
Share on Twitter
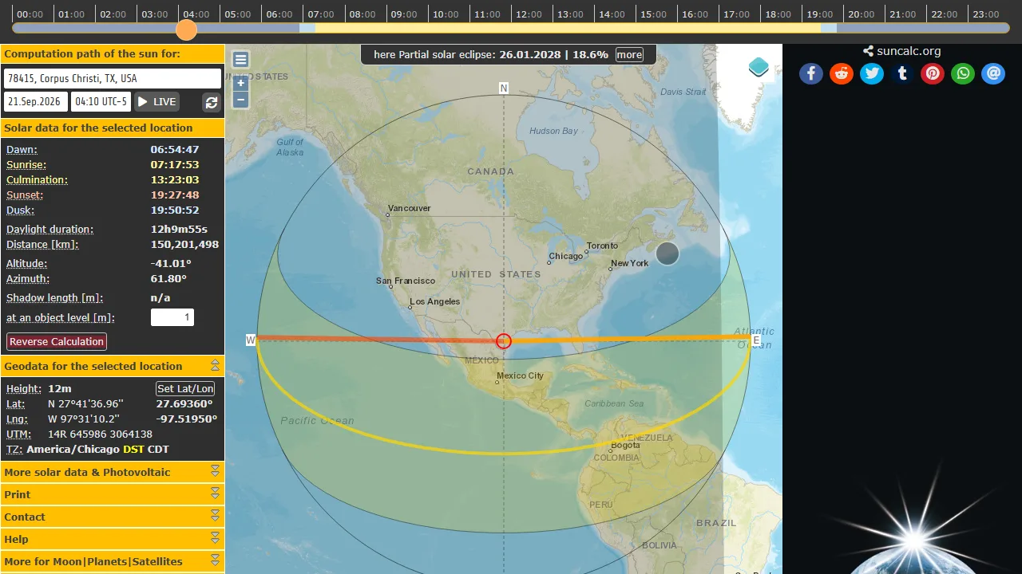[872, 73]
